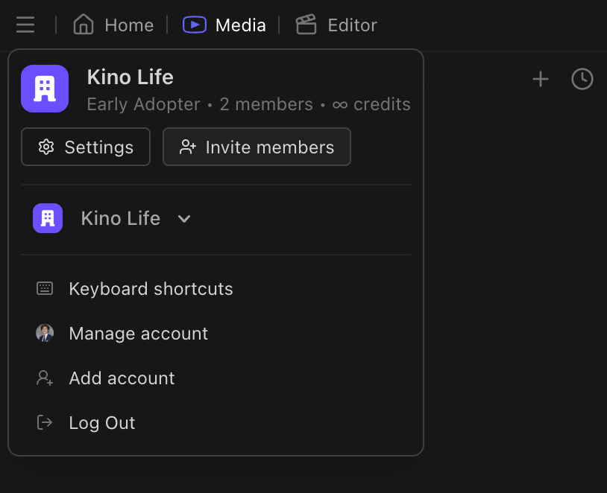This screenshot has width=607, height=493.
Task: Select Keyboard shortcuts from the menu
Action: pyautogui.click(x=151, y=288)
